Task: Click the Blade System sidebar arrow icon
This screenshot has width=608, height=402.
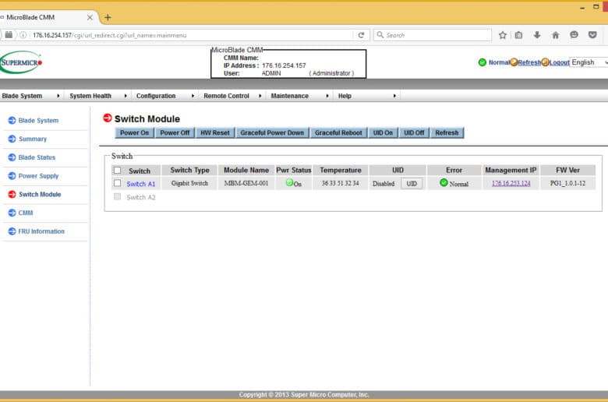Action: coord(12,120)
